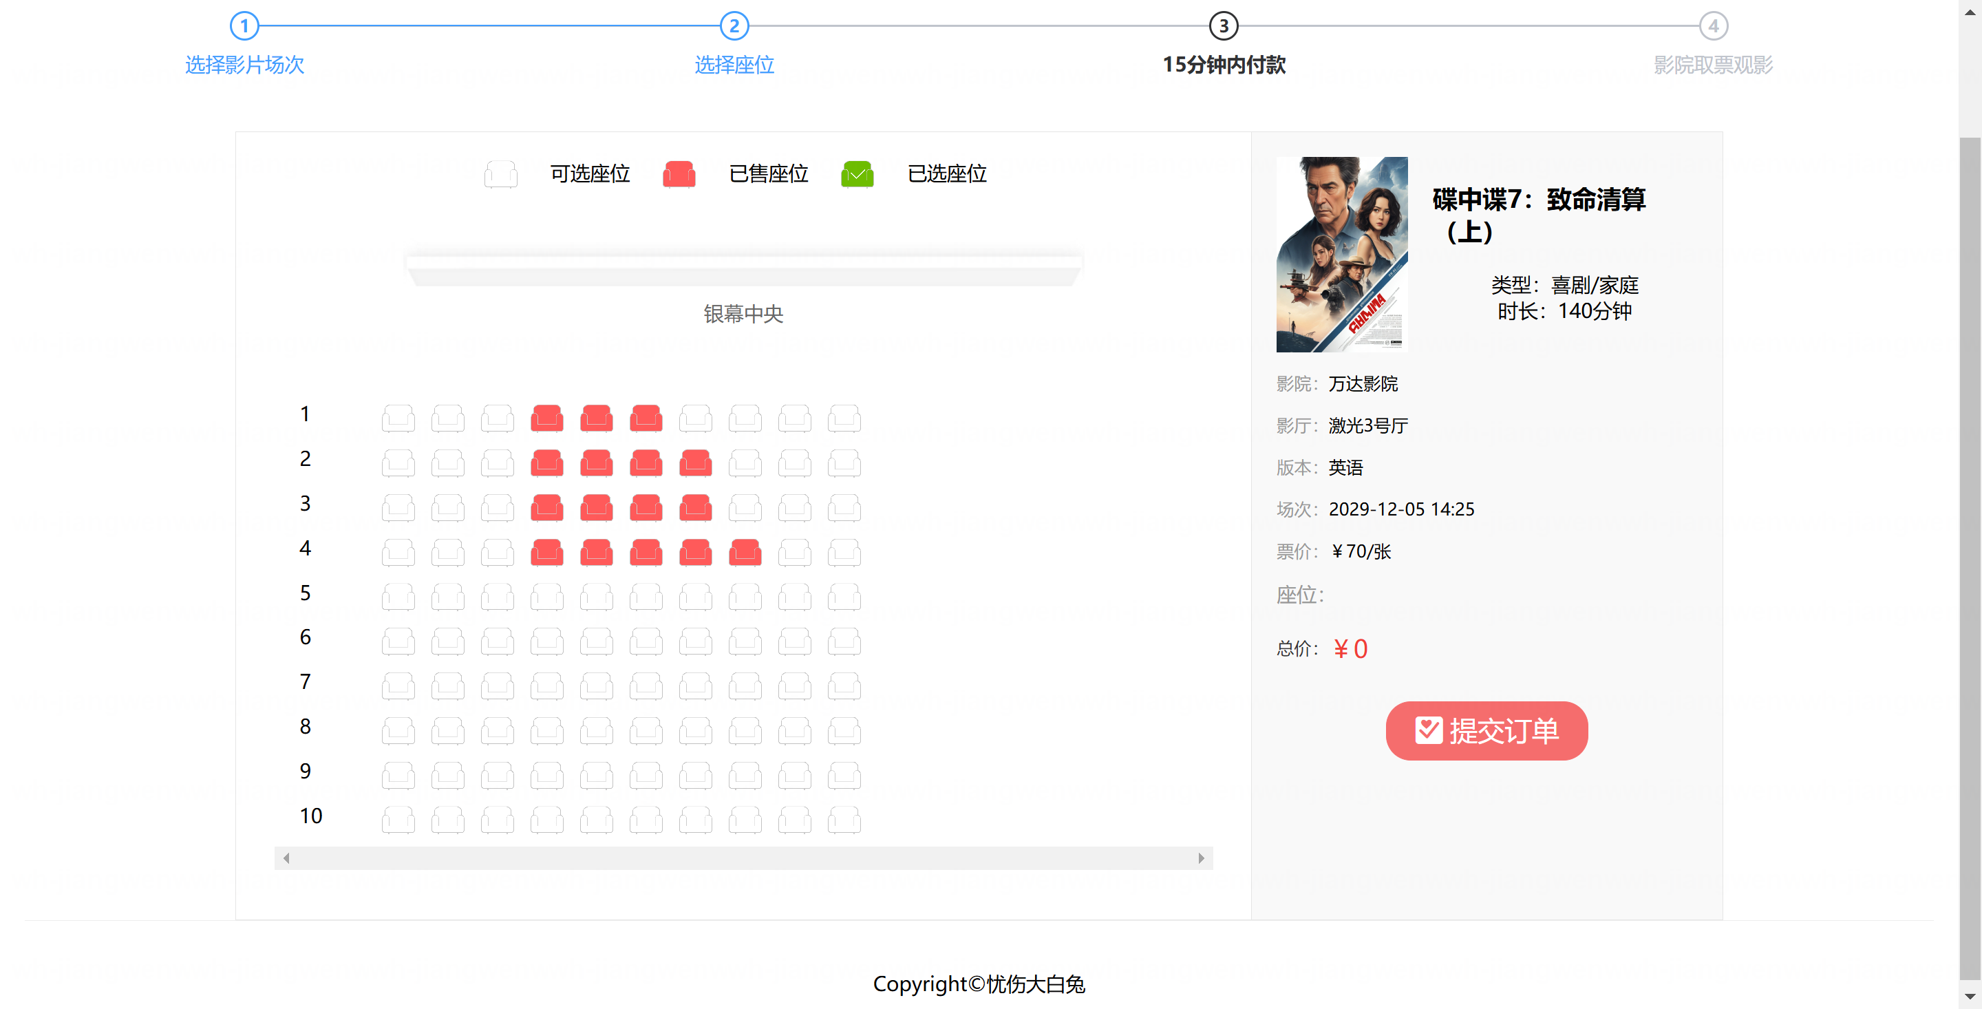Pick the last seat in row 10
The image size is (1982, 1009).
pyautogui.click(x=843, y=820)
